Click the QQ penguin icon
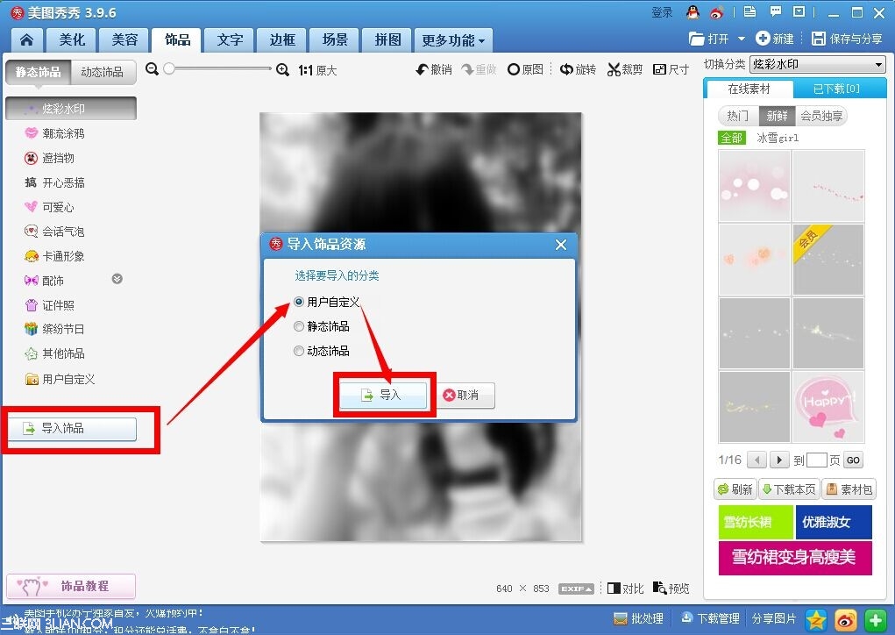The height and width of the screenshot is (635, 895). 693,12
